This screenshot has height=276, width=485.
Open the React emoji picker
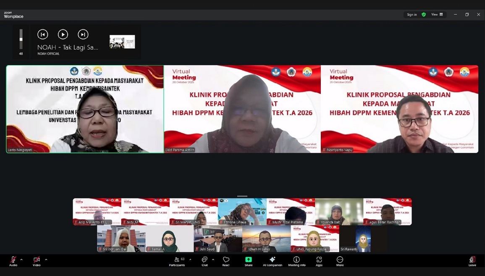point(226,261)
